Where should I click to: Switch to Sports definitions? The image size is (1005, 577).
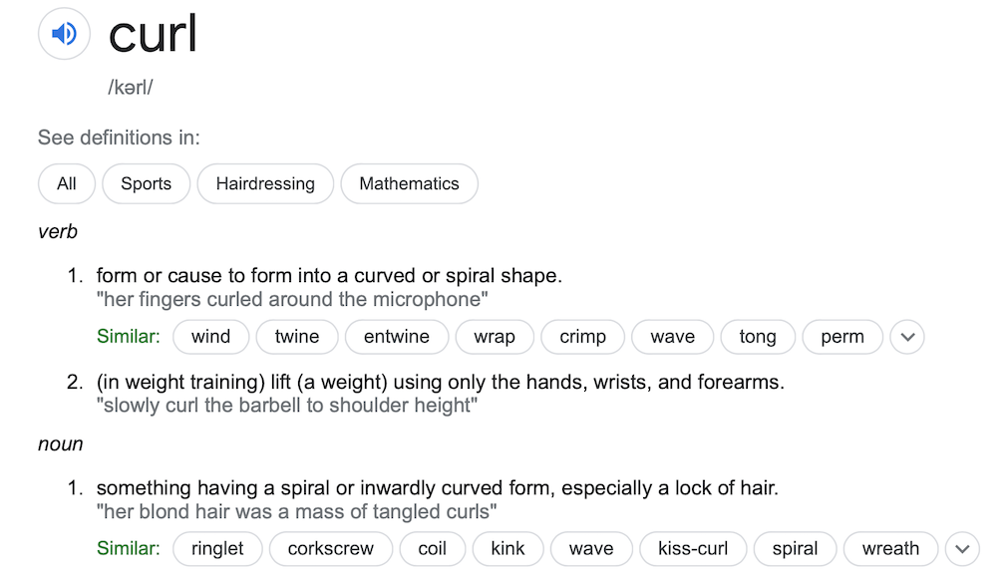coord(146,183)
